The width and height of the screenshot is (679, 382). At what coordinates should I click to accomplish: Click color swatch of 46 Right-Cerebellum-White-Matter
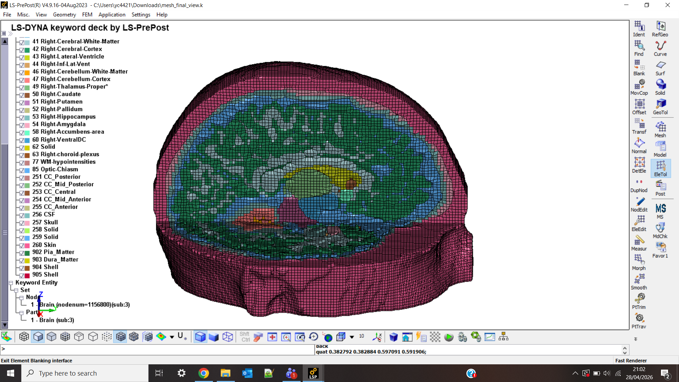click(27, 72)
